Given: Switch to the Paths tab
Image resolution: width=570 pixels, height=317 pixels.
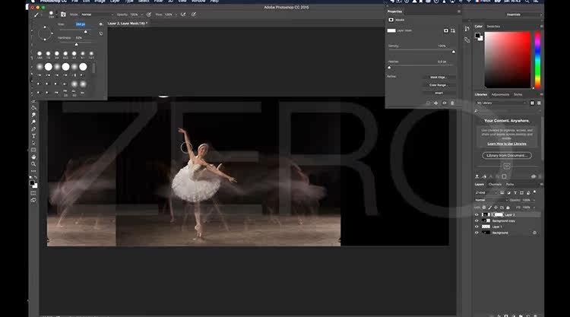Looking at the screenshot, I should 510,184.
